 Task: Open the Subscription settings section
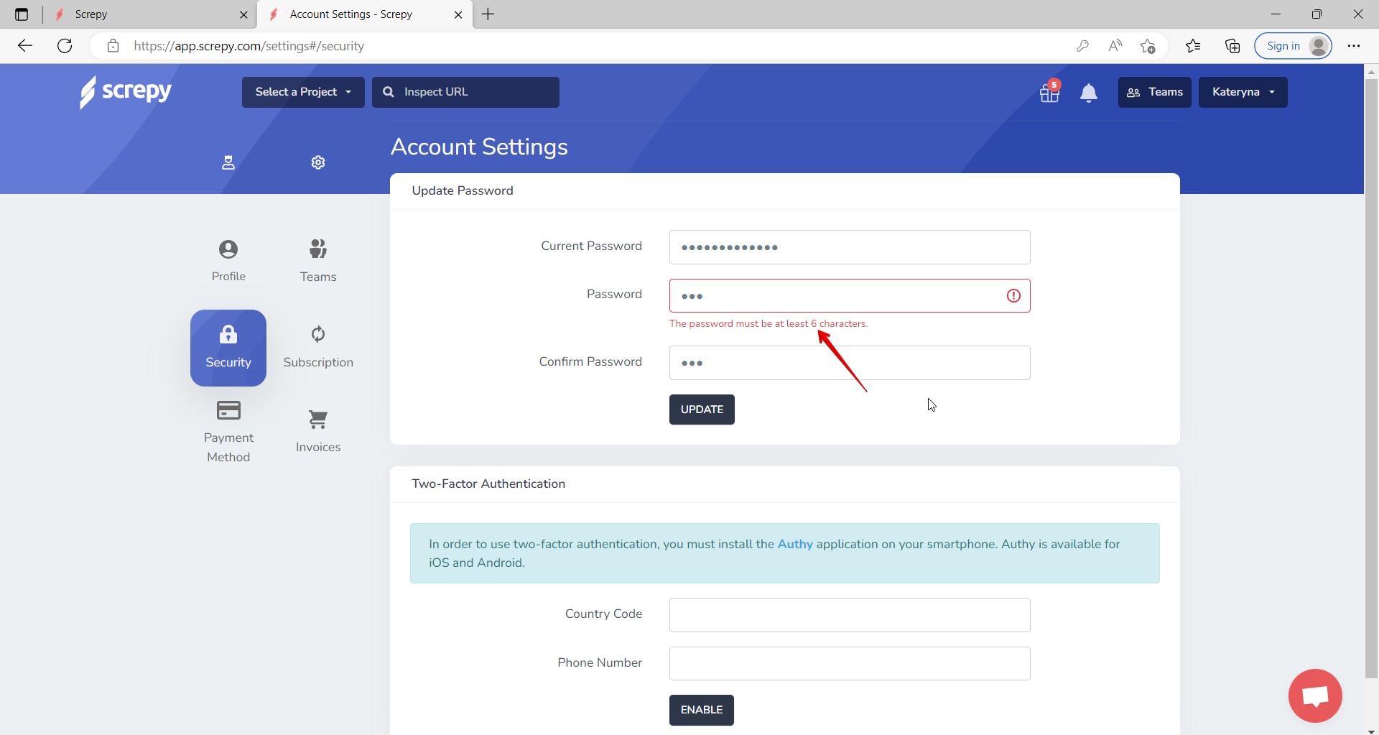[318, 348]
